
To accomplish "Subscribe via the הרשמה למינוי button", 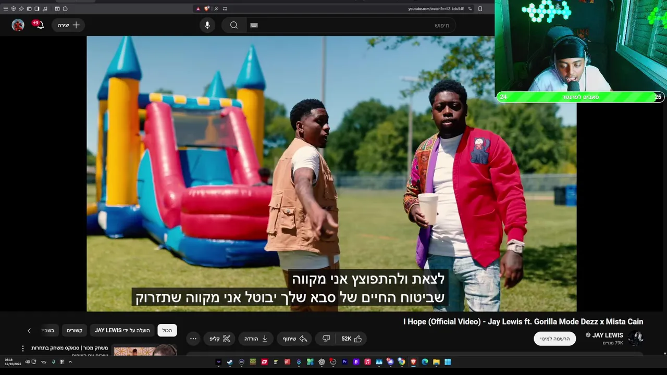I will click(x=555, y=339).
